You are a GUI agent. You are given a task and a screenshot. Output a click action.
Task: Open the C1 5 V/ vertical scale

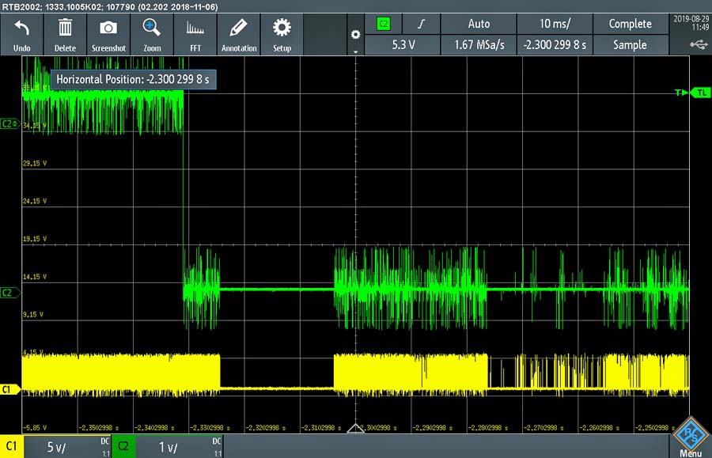67,447
